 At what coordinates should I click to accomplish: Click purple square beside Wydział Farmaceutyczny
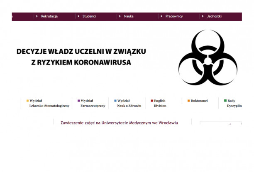(79, 101)
